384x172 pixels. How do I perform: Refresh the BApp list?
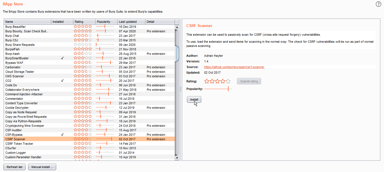pos(15,167)
